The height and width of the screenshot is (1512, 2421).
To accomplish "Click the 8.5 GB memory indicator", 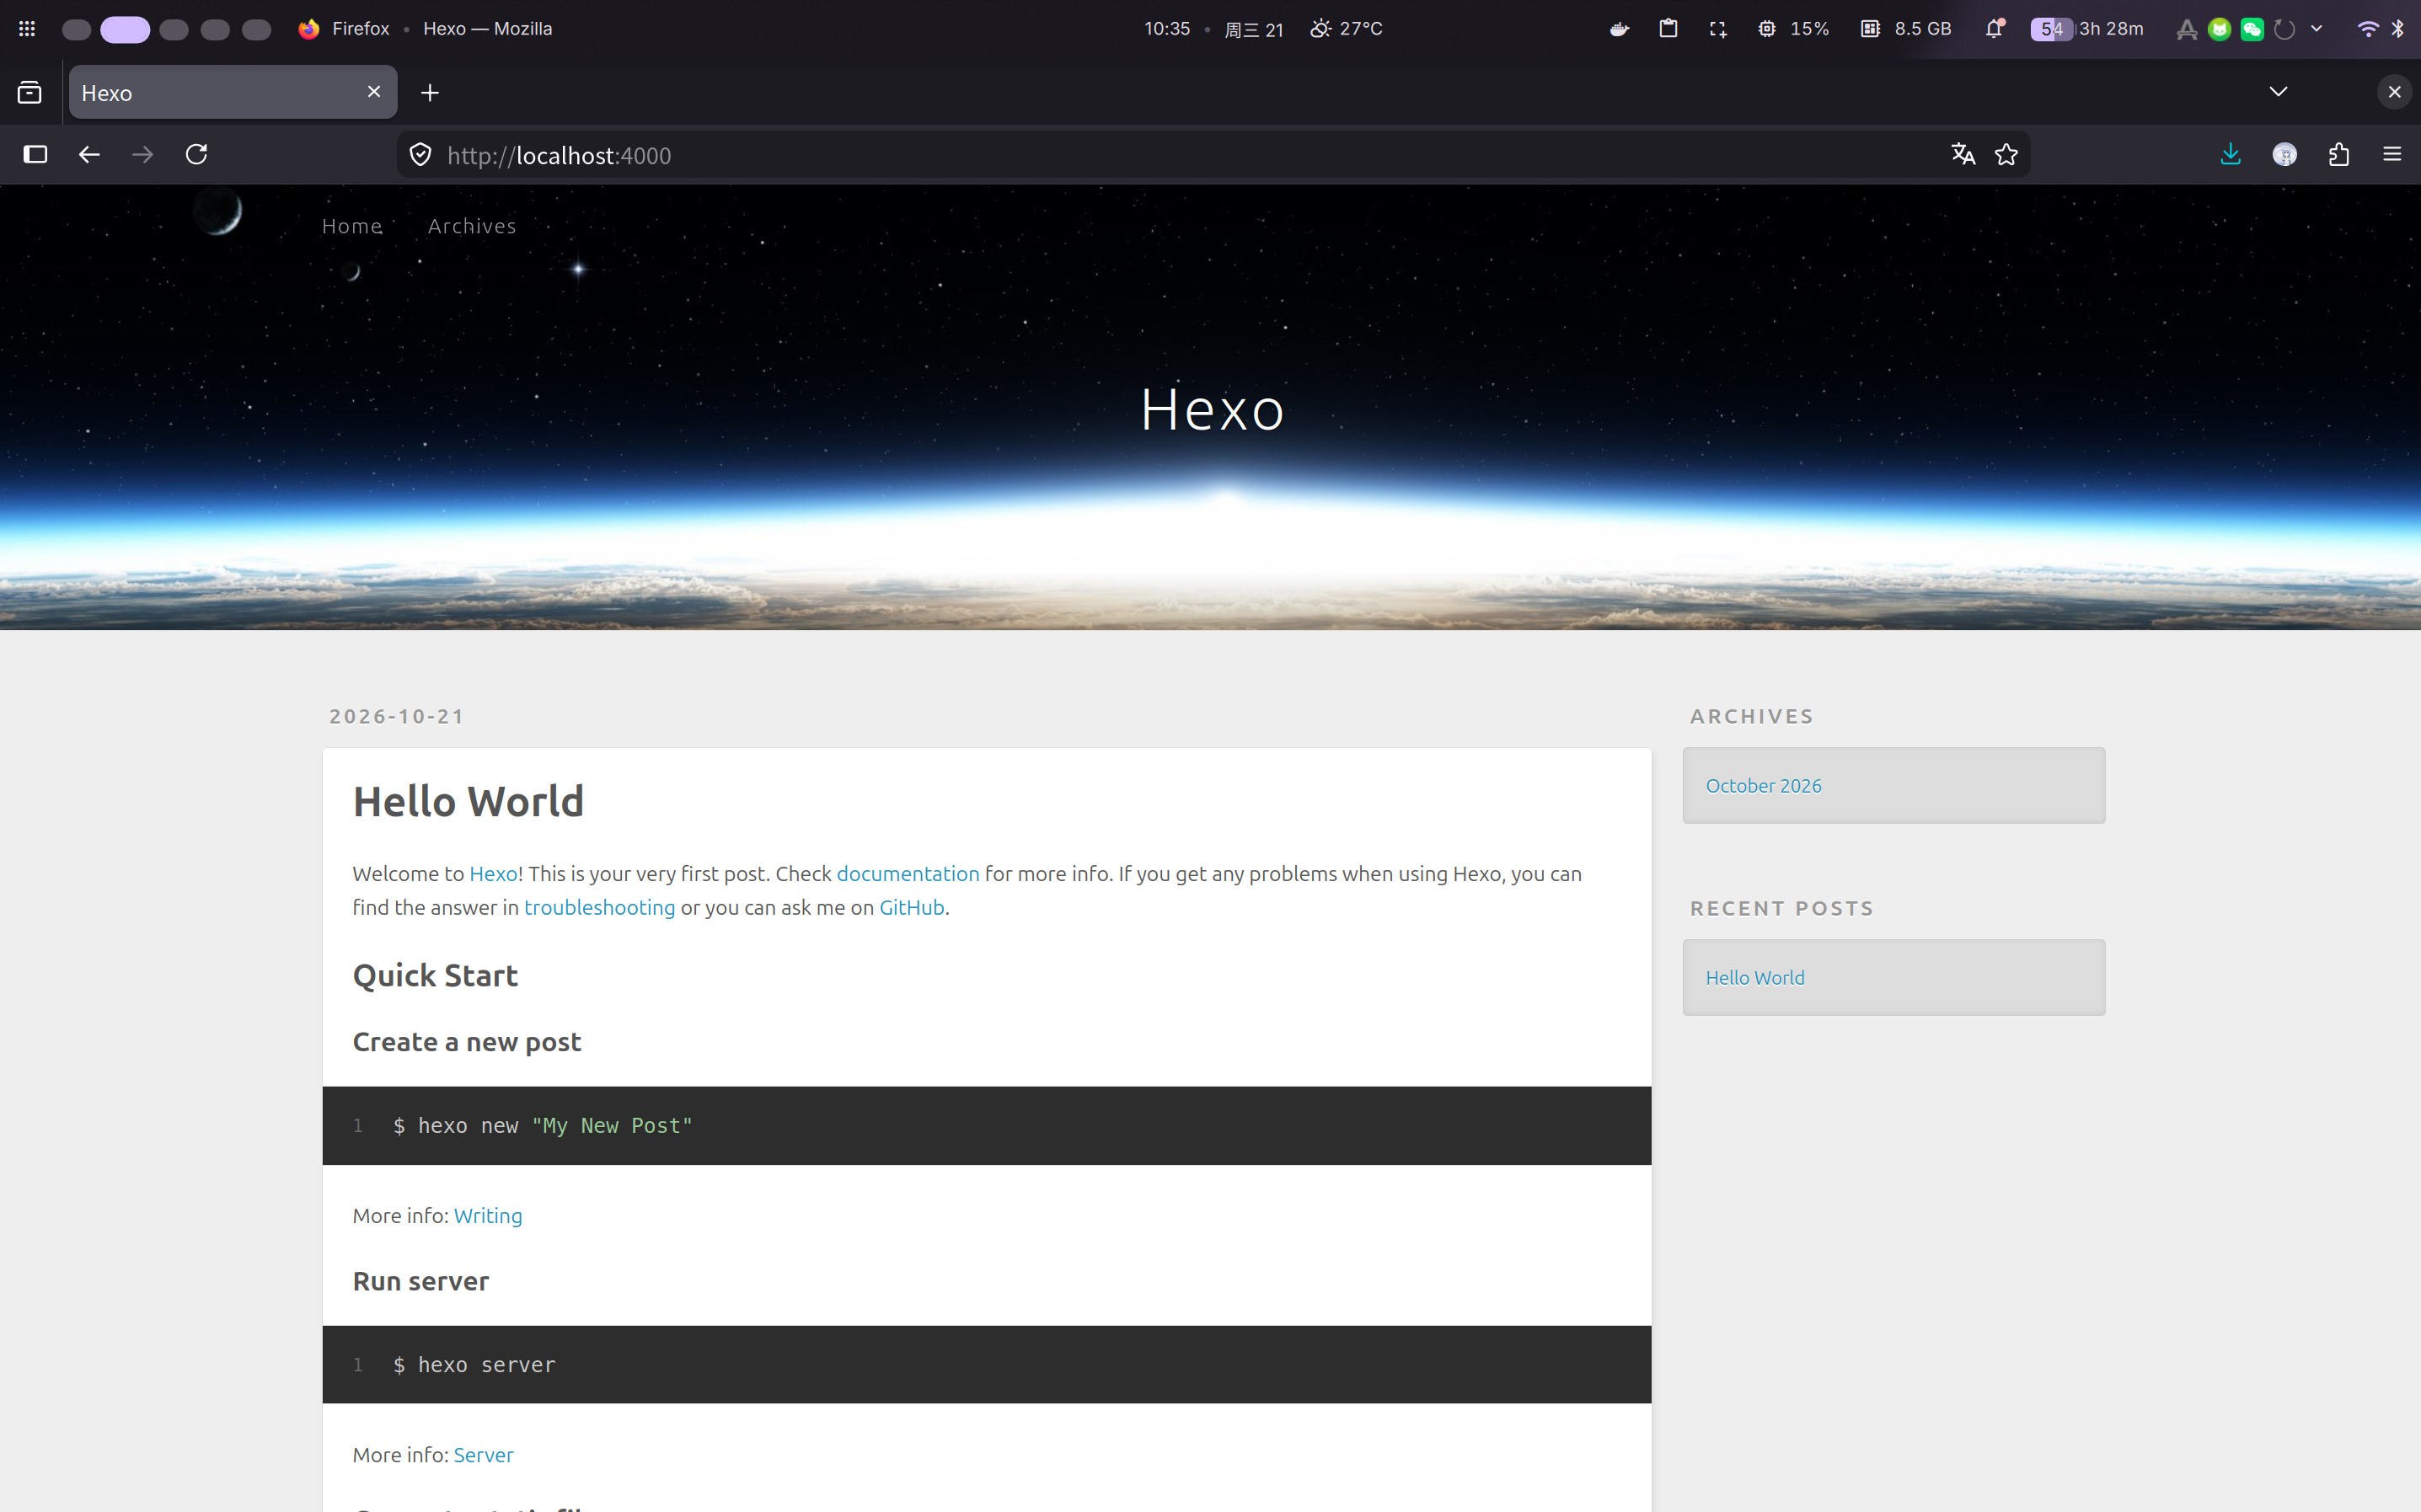I will 1906,29.
